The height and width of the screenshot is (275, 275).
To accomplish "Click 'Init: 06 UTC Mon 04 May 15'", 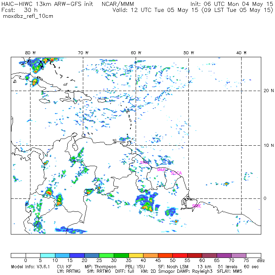I will [232, 4].
